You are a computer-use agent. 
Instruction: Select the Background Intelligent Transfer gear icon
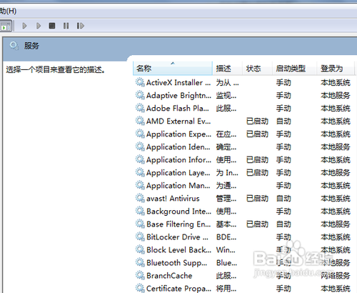[x=140, y=211]
